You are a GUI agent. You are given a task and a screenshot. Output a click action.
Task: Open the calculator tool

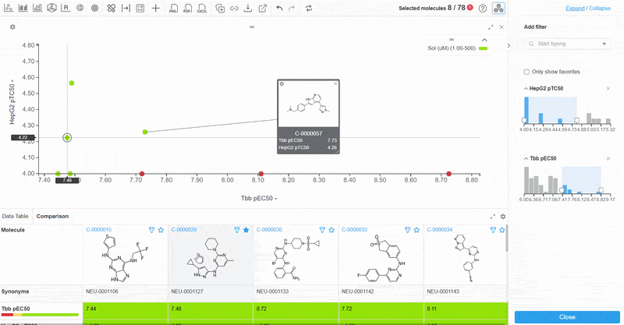pyautogui.click(x=140, y=8)
